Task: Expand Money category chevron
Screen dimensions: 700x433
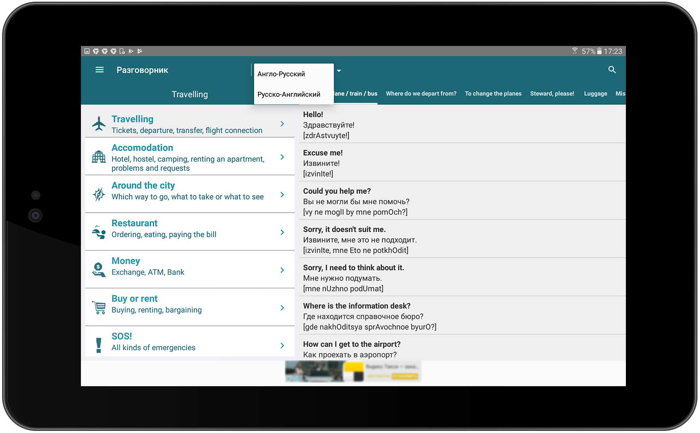Action: coord(282,270)
